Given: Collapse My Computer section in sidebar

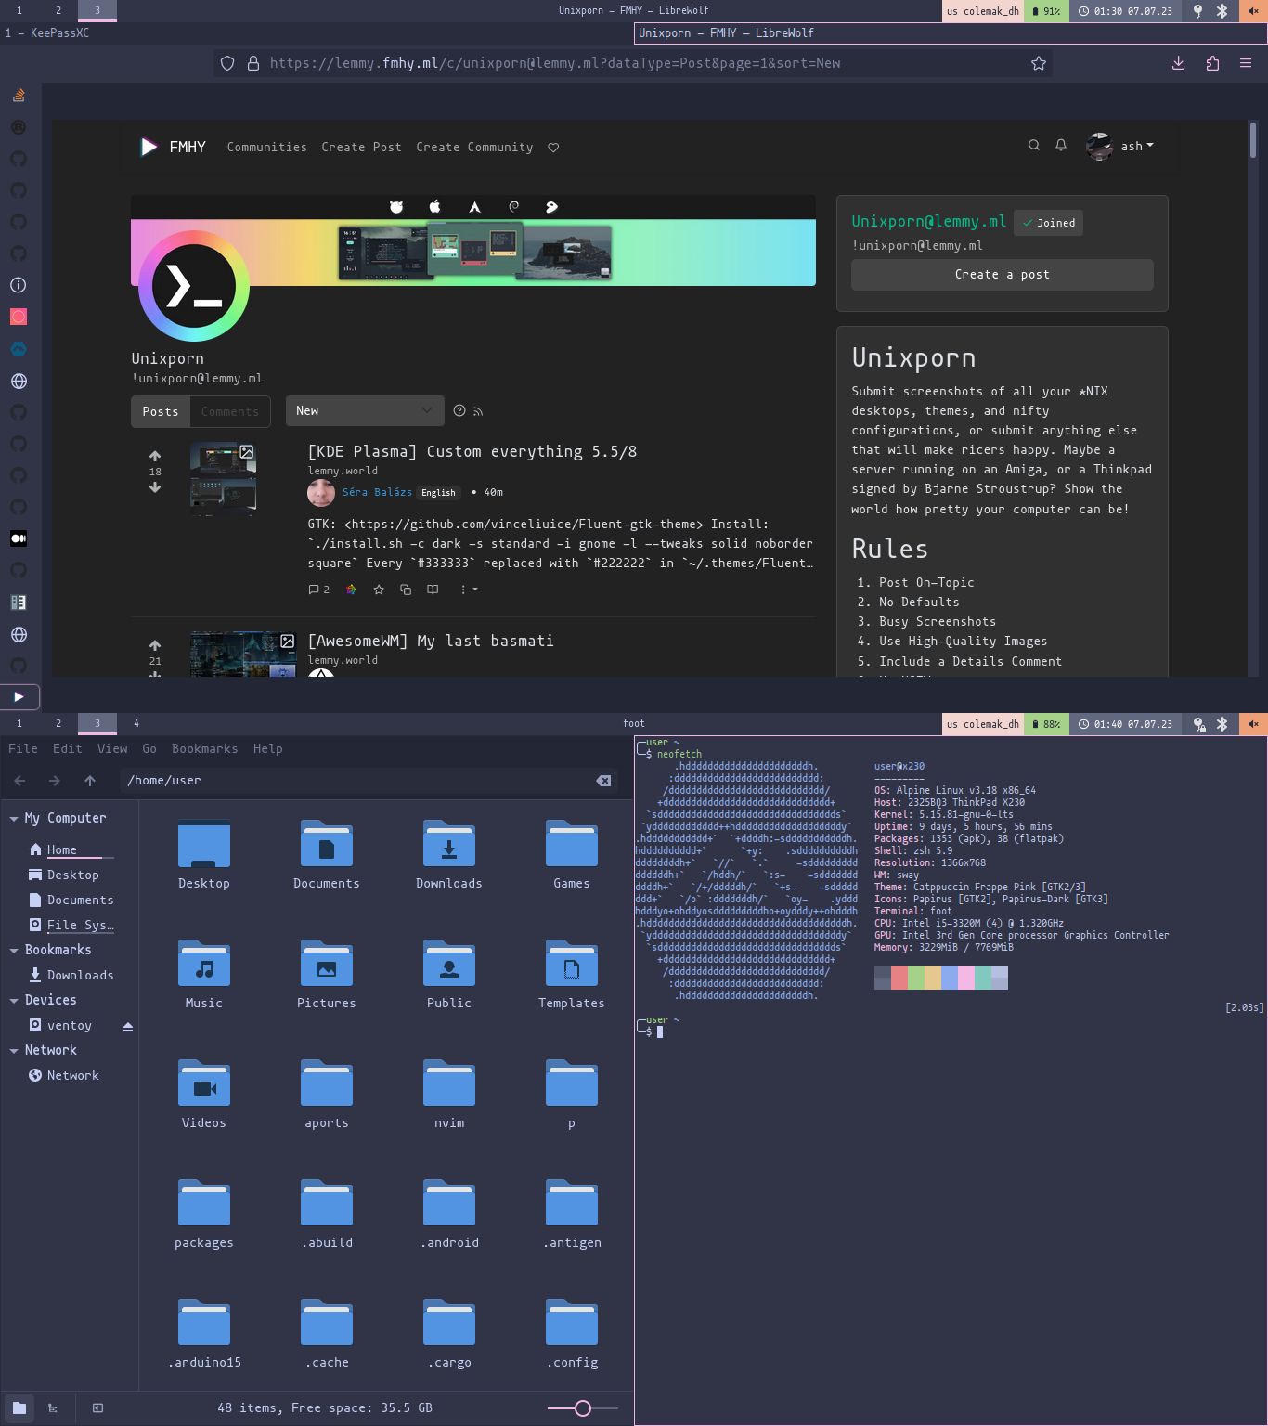Looking at the screenshot, I should pyautogui.click(x=14, y=819).
